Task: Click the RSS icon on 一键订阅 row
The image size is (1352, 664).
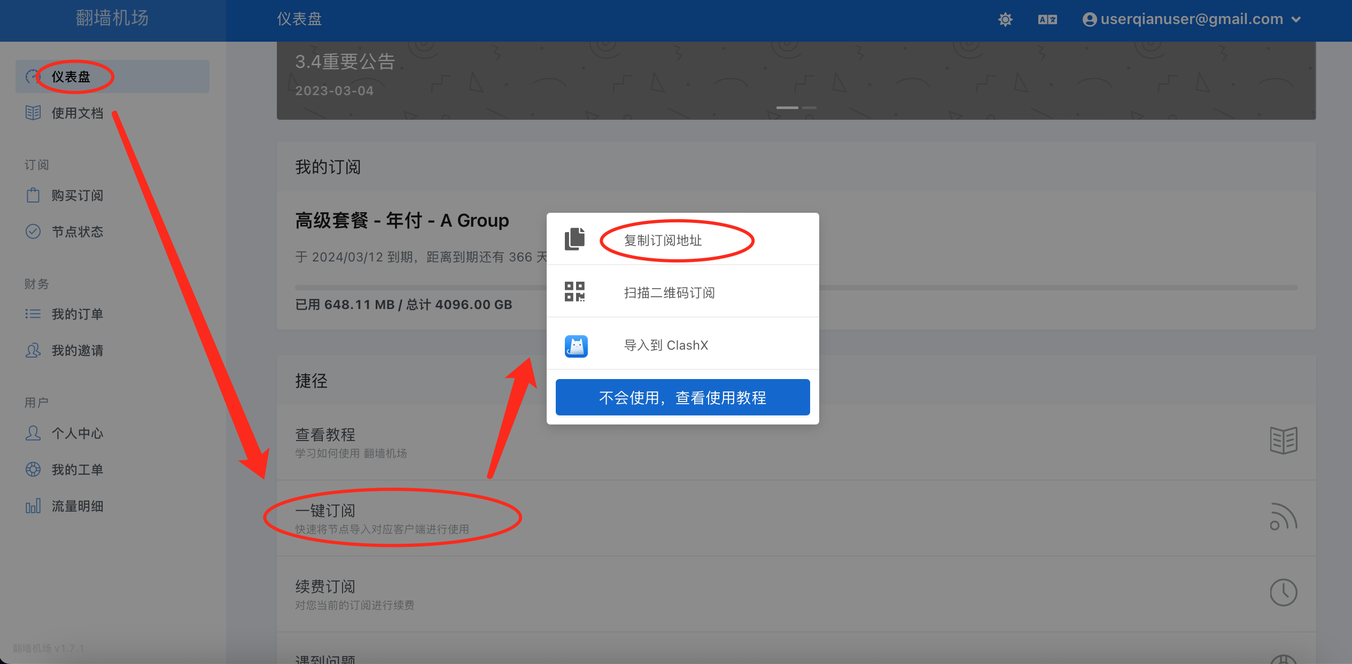Action: [1283, 517]
